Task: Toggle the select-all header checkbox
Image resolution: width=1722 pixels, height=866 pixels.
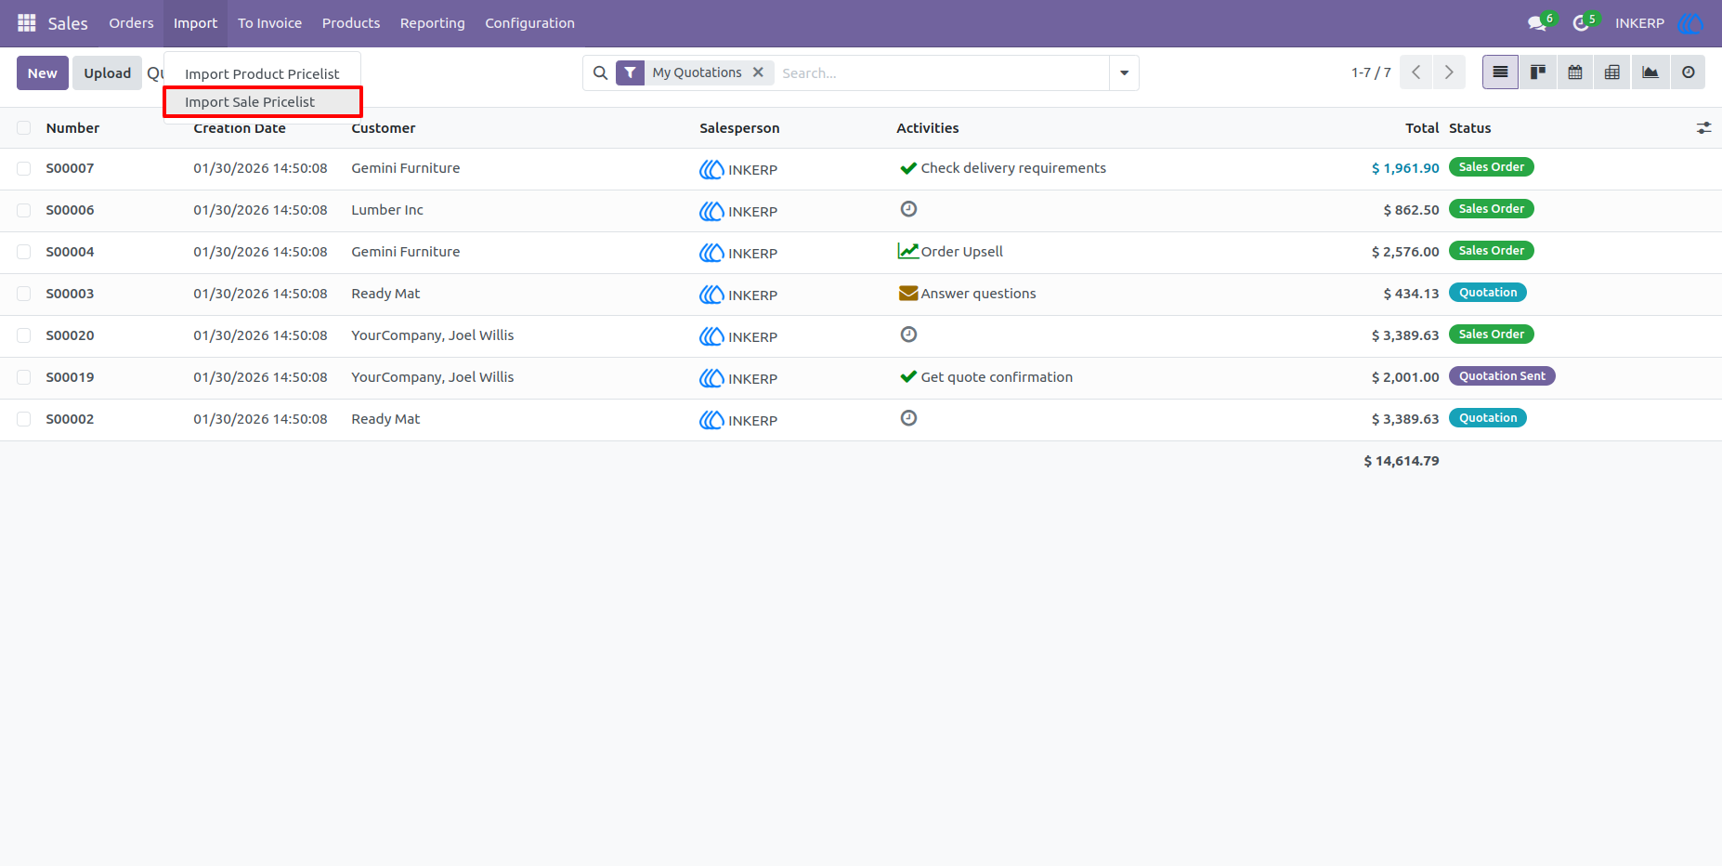Action: tap(24, 128)
